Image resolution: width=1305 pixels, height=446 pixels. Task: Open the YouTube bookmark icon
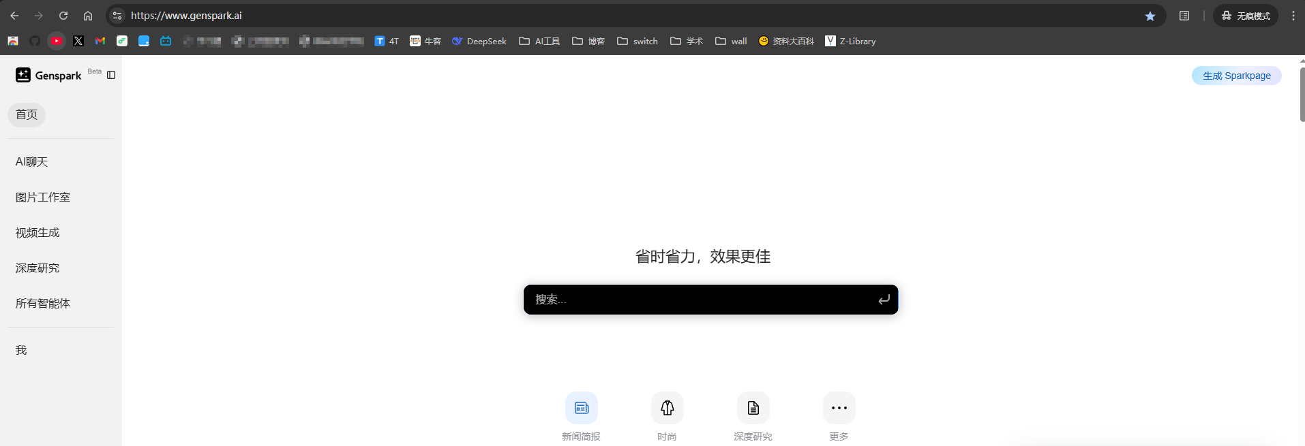pos(57,41)
